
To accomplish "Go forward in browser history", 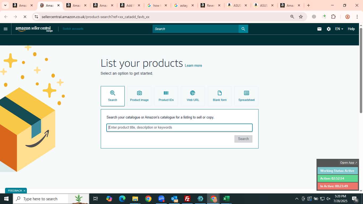I will point(15,17).
